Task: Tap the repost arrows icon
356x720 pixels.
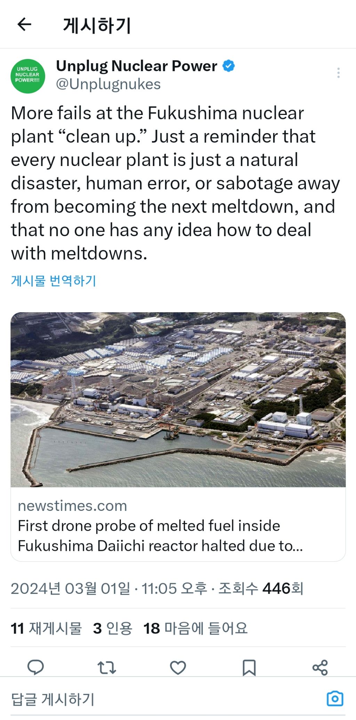Action: coord(106,667)
